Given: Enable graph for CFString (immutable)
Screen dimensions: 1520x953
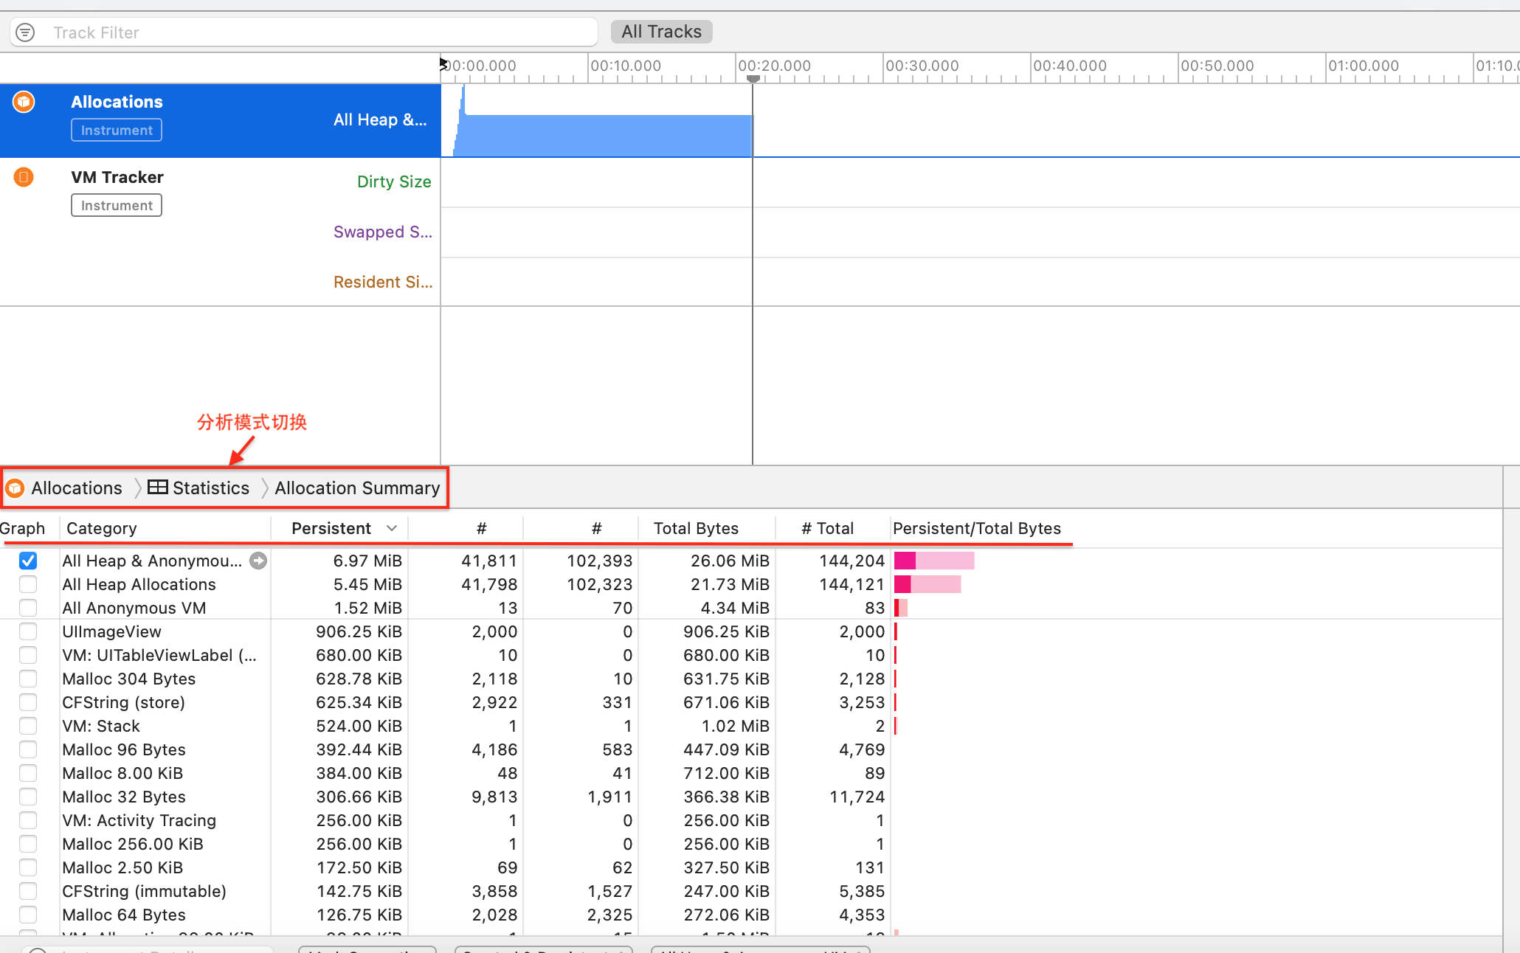Looking at the screenshot, I should pyautogui.click(x=28, y=891).
